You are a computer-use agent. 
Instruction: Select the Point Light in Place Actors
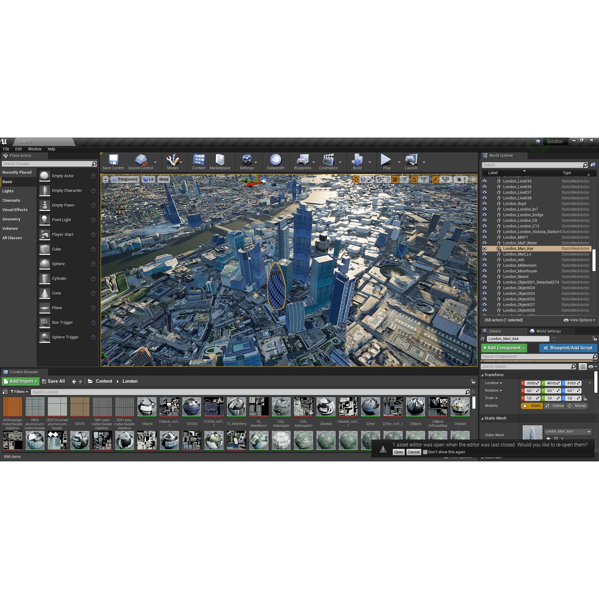(x=61, y=220)
